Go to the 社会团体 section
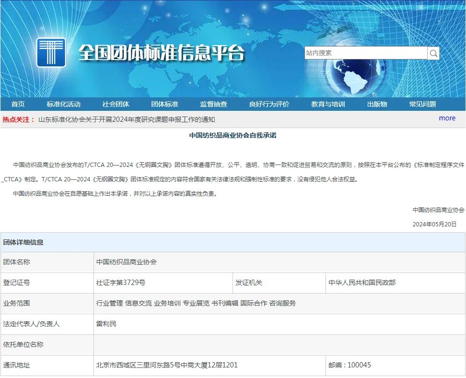 pos(116,104)
